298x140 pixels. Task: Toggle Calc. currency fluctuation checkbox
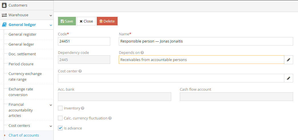pyautogui.click(x=60, y=118)
